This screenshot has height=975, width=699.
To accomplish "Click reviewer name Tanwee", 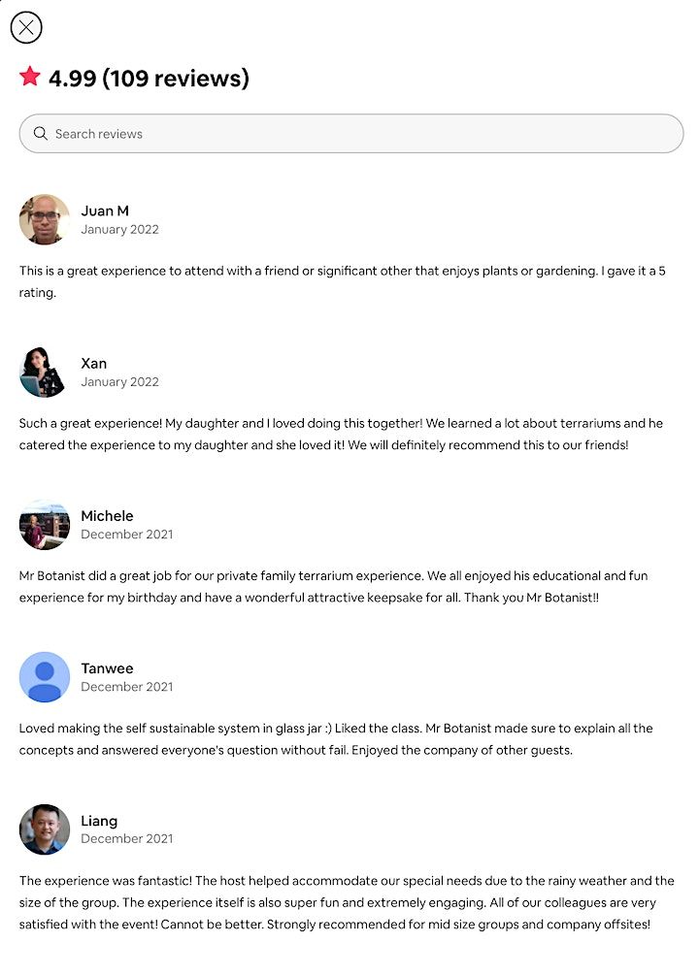I will click(107, 667).
